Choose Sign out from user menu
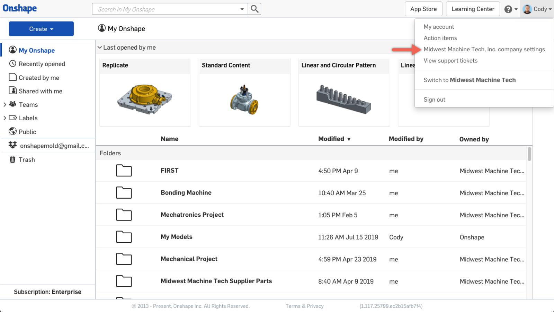This screenshot has height=312, width=554. pos(434,99)
